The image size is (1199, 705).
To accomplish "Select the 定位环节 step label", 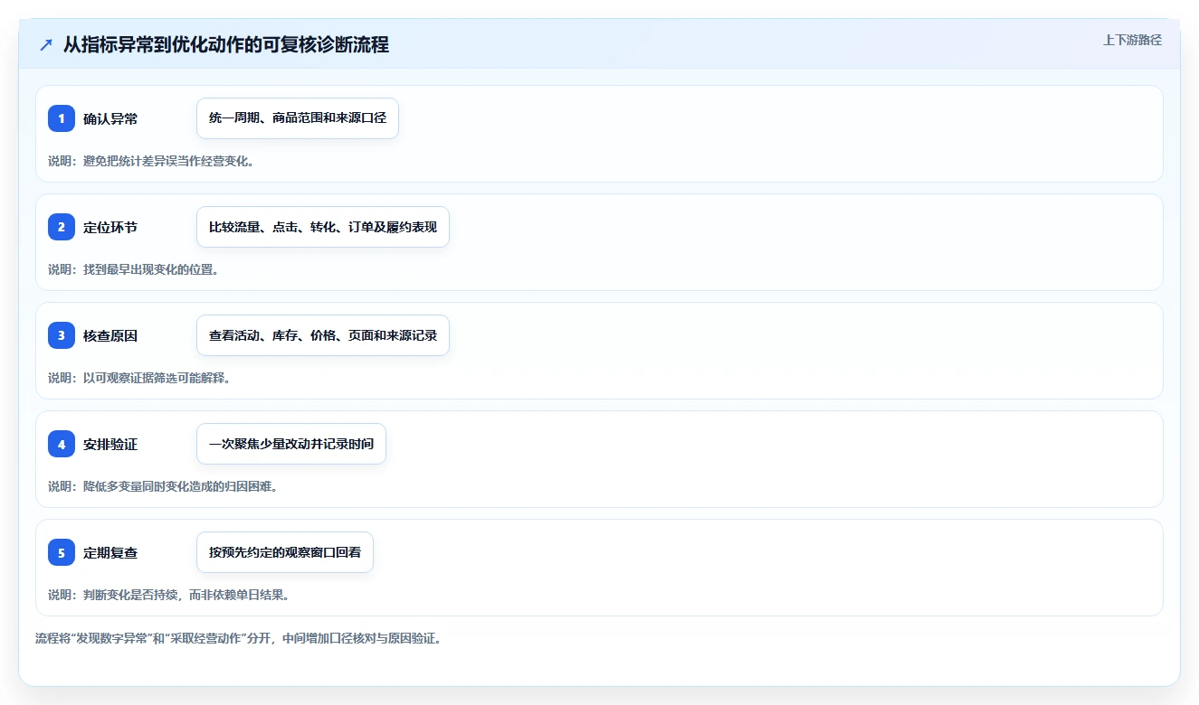I will pyautogui.click(x=110, y=227).
